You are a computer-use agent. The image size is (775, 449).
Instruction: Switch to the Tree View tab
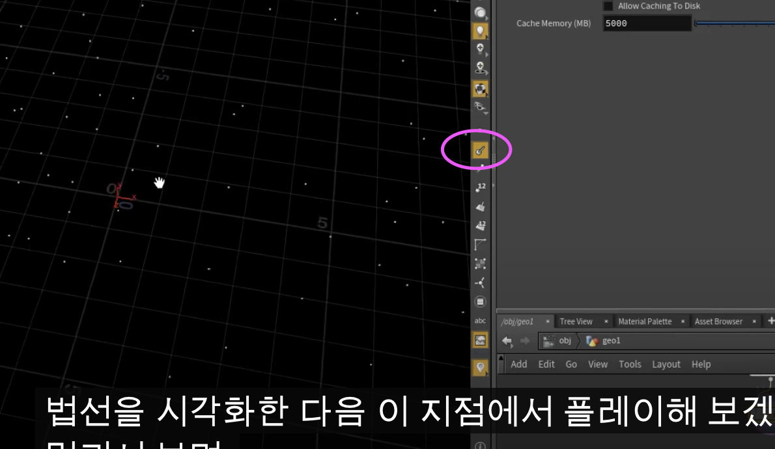click(x=576, y=321)
